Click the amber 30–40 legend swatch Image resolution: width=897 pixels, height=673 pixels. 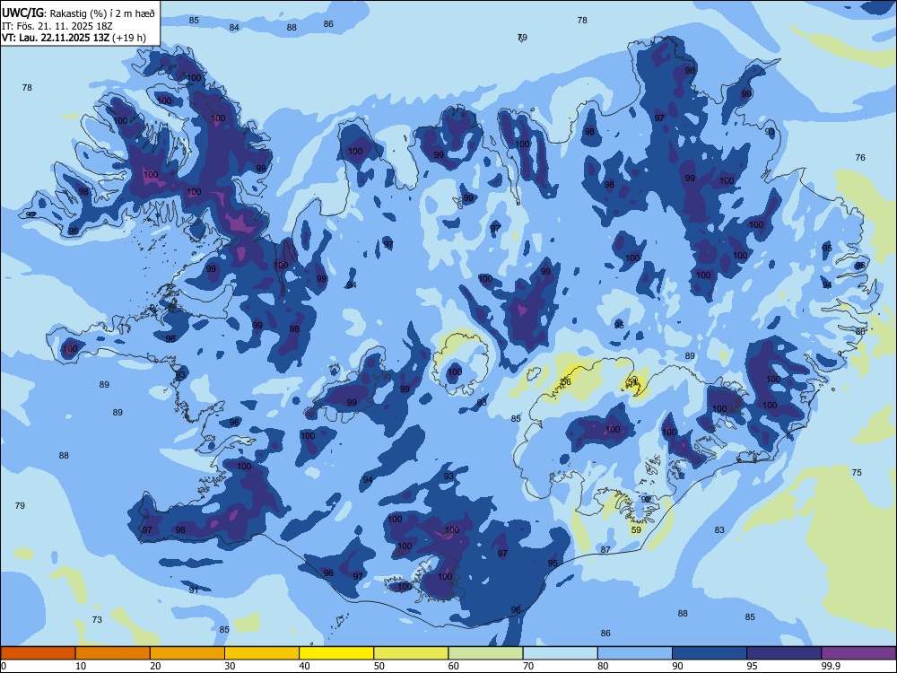tap(262, 653)
